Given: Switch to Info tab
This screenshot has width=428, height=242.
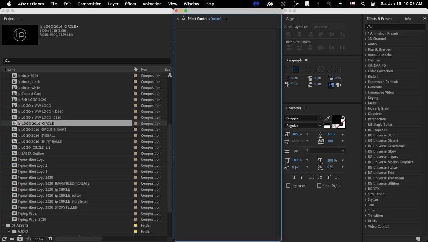Looking at the screenshot, I should [x=408, y=19].
